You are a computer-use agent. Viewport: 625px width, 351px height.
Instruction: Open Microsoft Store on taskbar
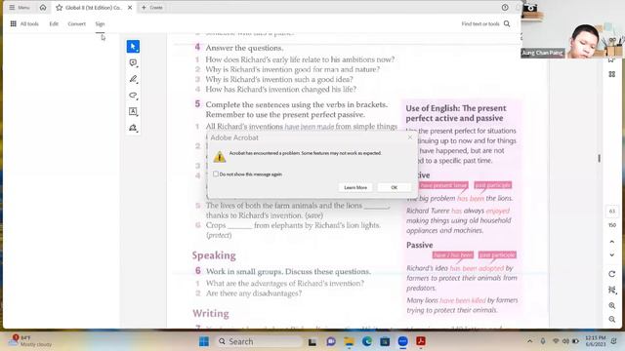[x=385, y=341]
